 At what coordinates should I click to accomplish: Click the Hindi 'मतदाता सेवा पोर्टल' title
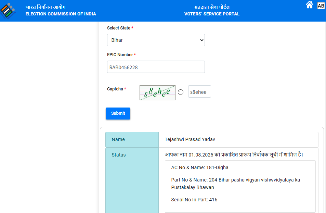tap(212, 7)
